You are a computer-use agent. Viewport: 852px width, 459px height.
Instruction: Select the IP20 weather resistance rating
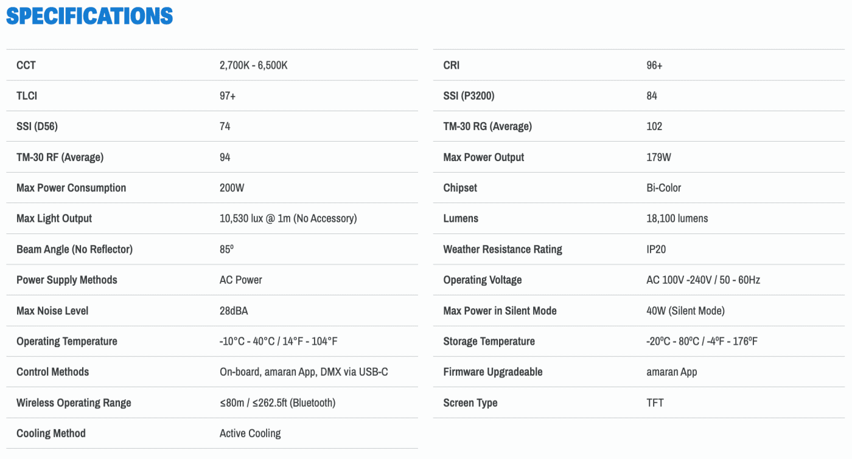(656, 249)
